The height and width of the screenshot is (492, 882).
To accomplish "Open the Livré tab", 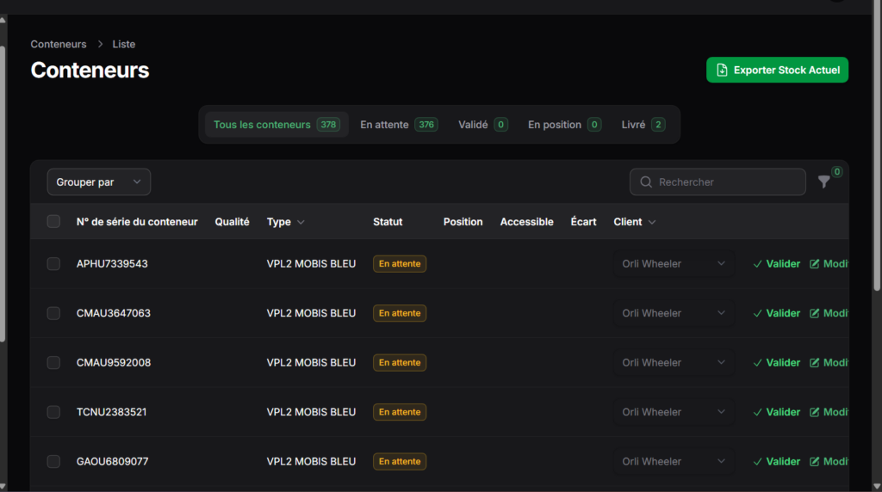I will (643, 125).
